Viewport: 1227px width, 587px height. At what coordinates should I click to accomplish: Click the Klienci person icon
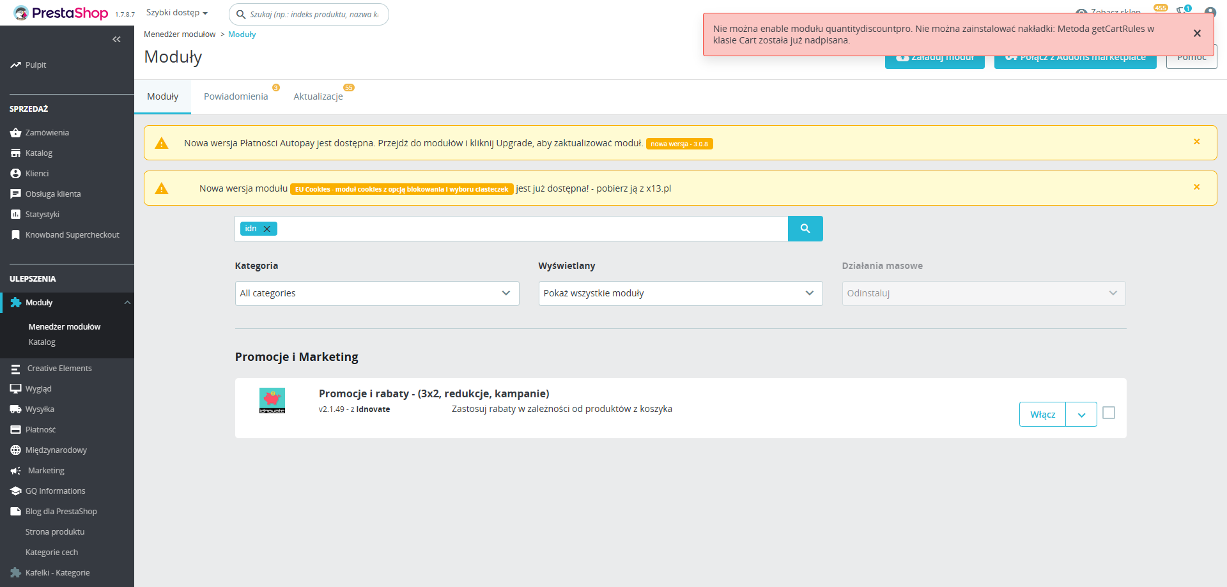tap(15, 174)
